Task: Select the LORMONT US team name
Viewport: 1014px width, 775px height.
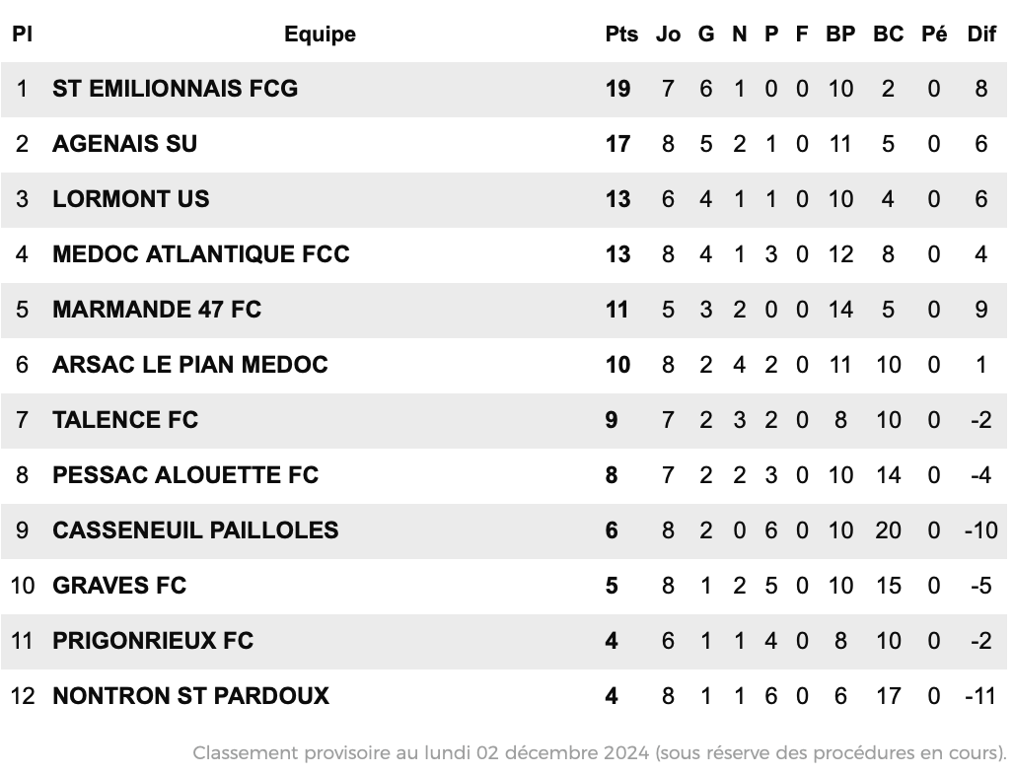Action: point(131,199)
